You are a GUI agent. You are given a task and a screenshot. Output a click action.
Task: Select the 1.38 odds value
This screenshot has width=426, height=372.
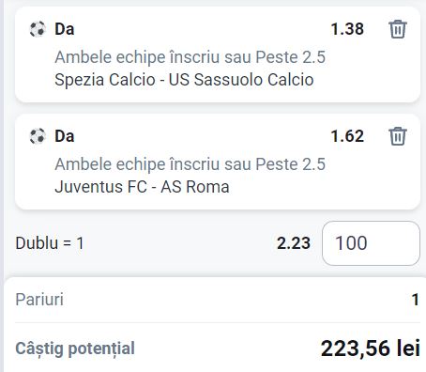tap(347, 29)
